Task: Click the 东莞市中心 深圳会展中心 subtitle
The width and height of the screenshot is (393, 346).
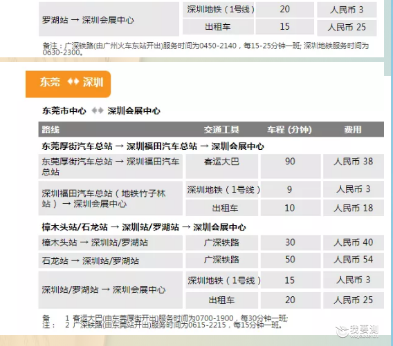Action: [x=101, y=110]
